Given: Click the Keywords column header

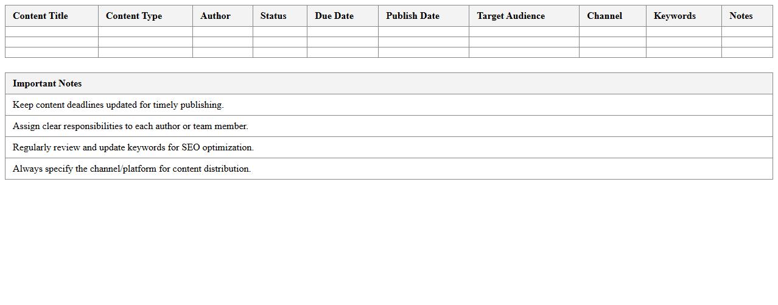Looking at the screenshot, I should [675, 16].
